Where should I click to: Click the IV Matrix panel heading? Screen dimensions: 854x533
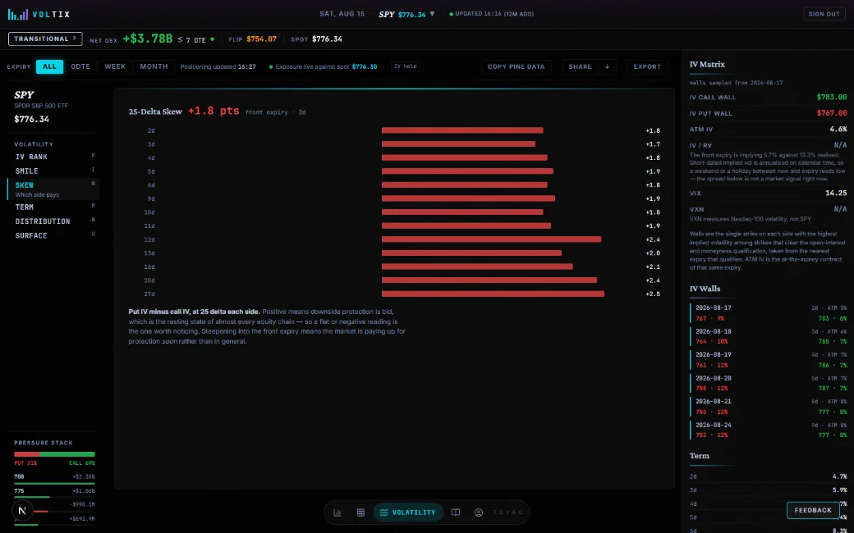[707, 64]
